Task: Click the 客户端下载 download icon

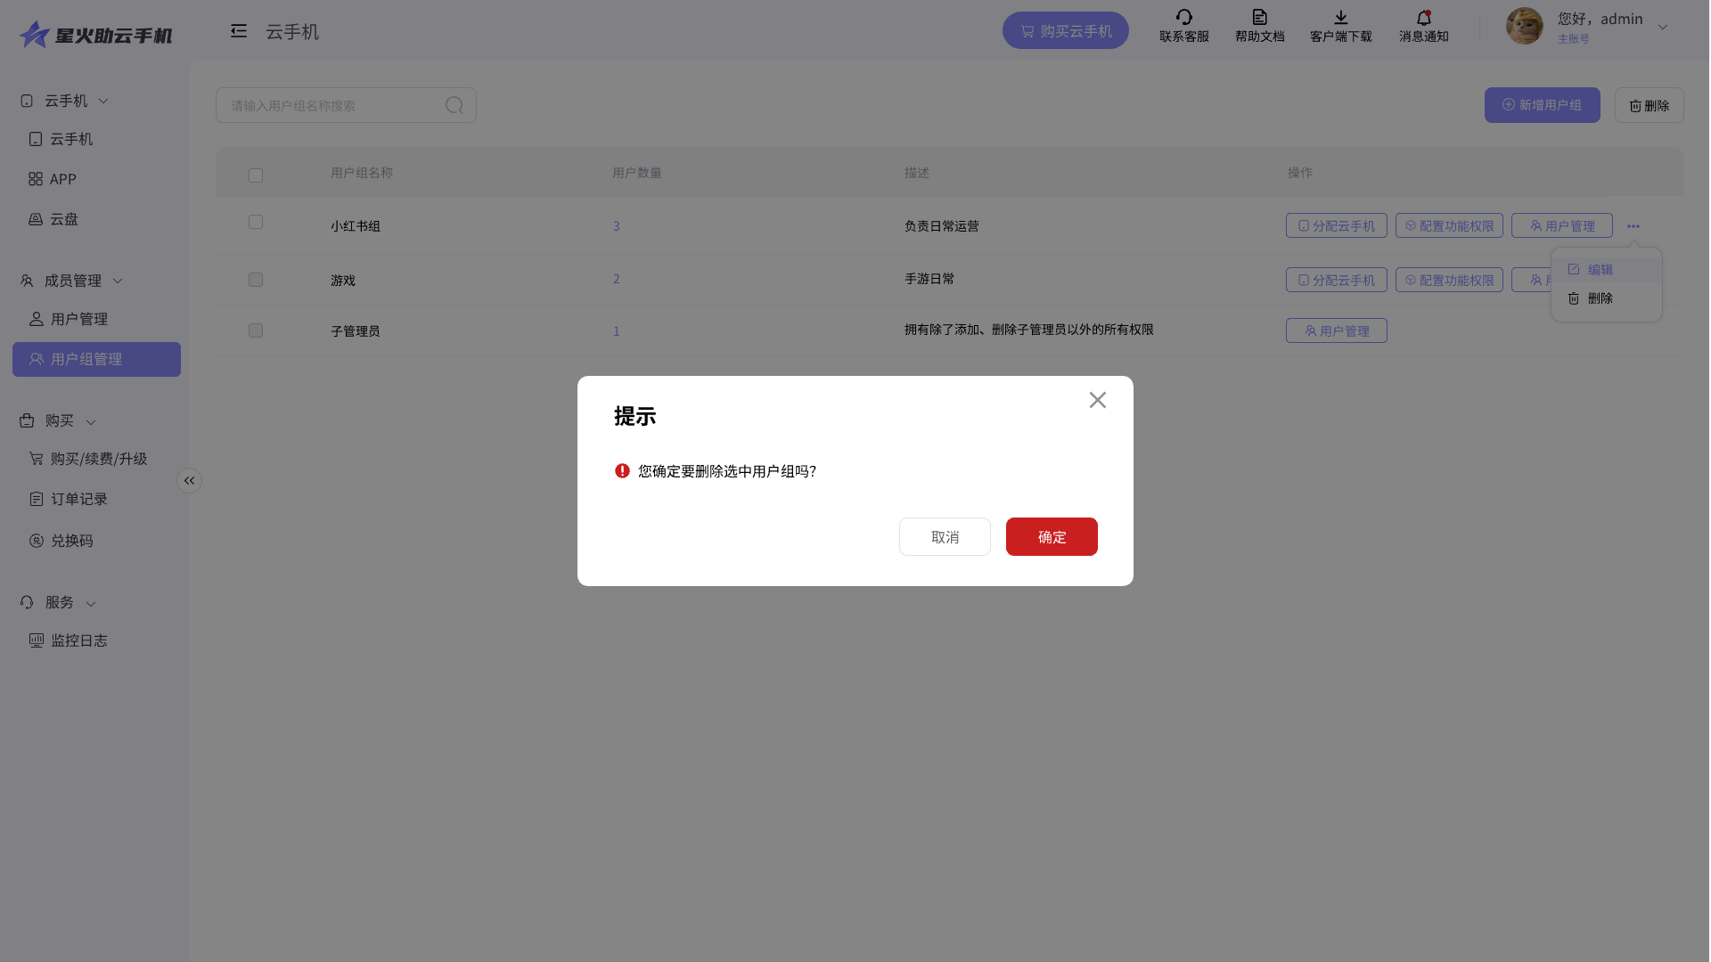Action: (1340, 18)
